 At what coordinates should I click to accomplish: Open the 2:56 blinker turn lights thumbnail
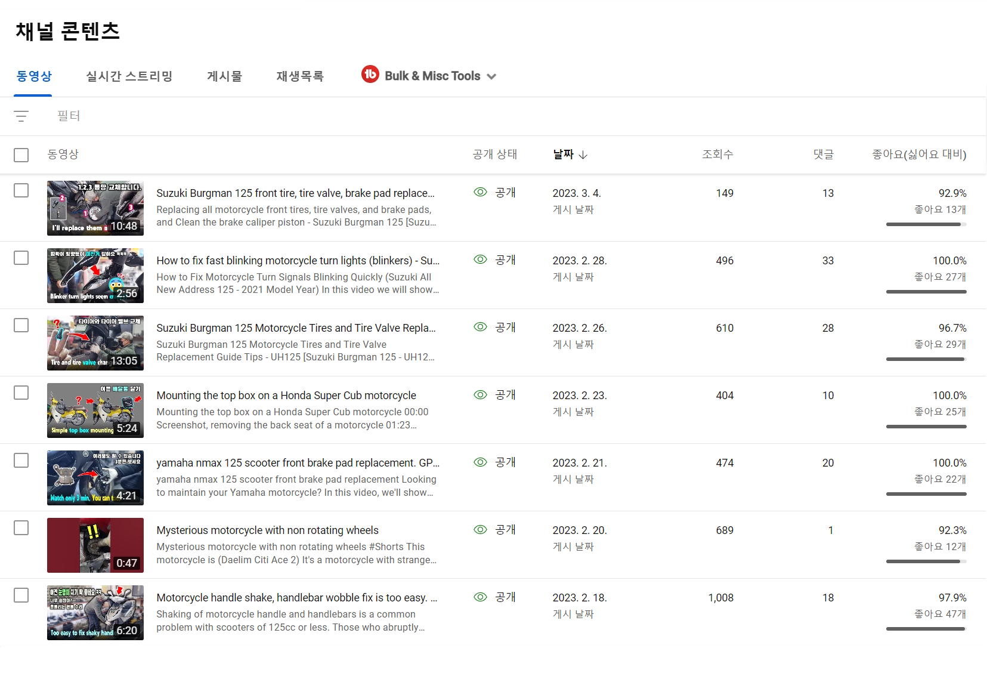tap(95, 276)
